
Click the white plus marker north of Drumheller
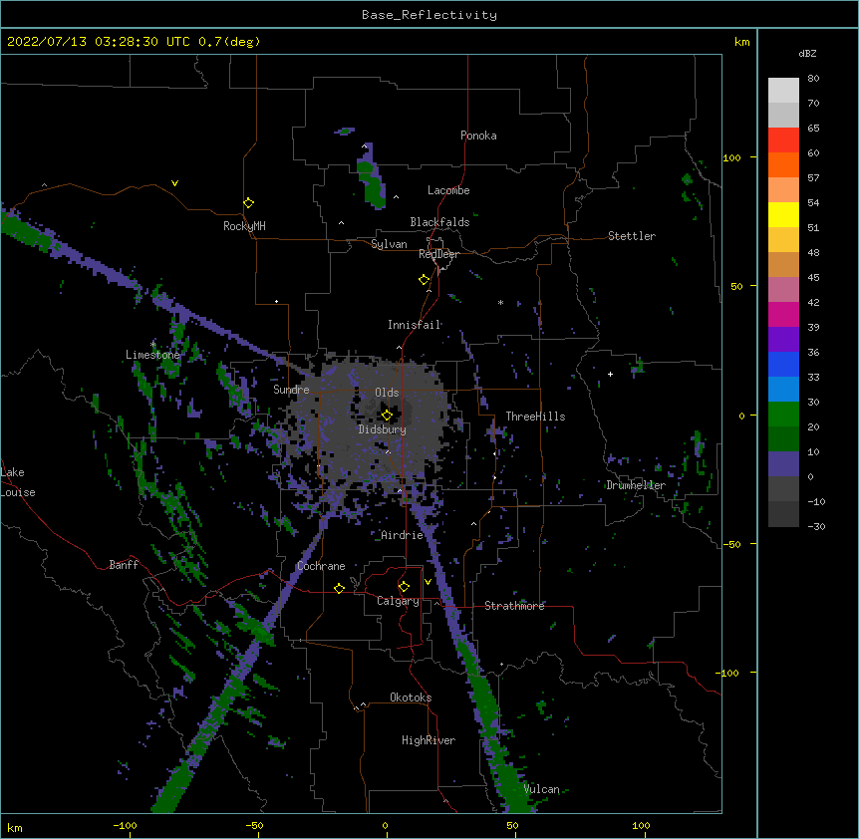610,374
